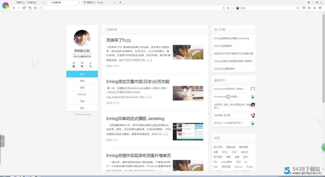Expand the address bar dropdown chevron
This screenshot has height=177, width=325.
[x=233, y=8]
